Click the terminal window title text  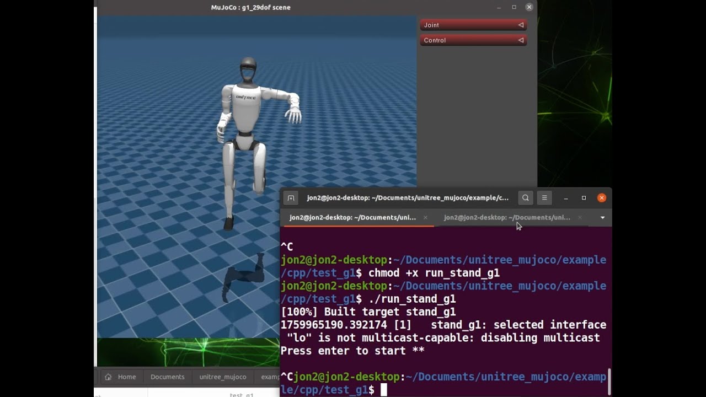(x=408, y=198)
